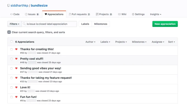Select the Appreciations tab

point(54,14)
